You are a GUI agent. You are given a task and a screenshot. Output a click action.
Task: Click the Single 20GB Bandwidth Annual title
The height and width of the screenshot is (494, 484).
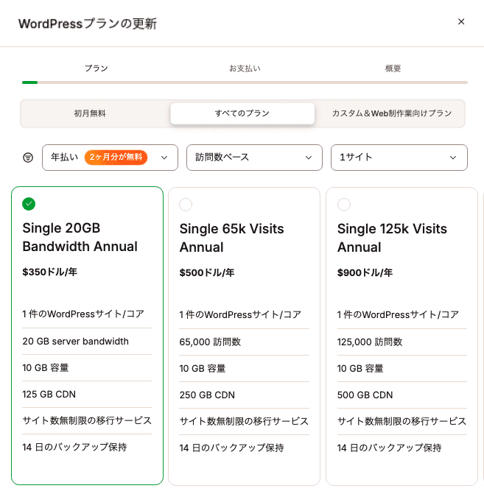click(80, 237)
